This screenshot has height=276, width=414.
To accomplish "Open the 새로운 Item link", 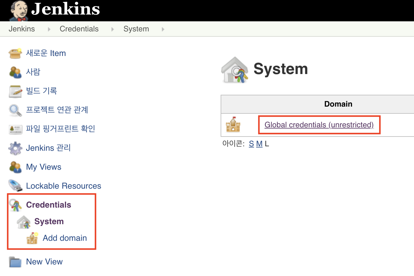I will coord(46,53).
